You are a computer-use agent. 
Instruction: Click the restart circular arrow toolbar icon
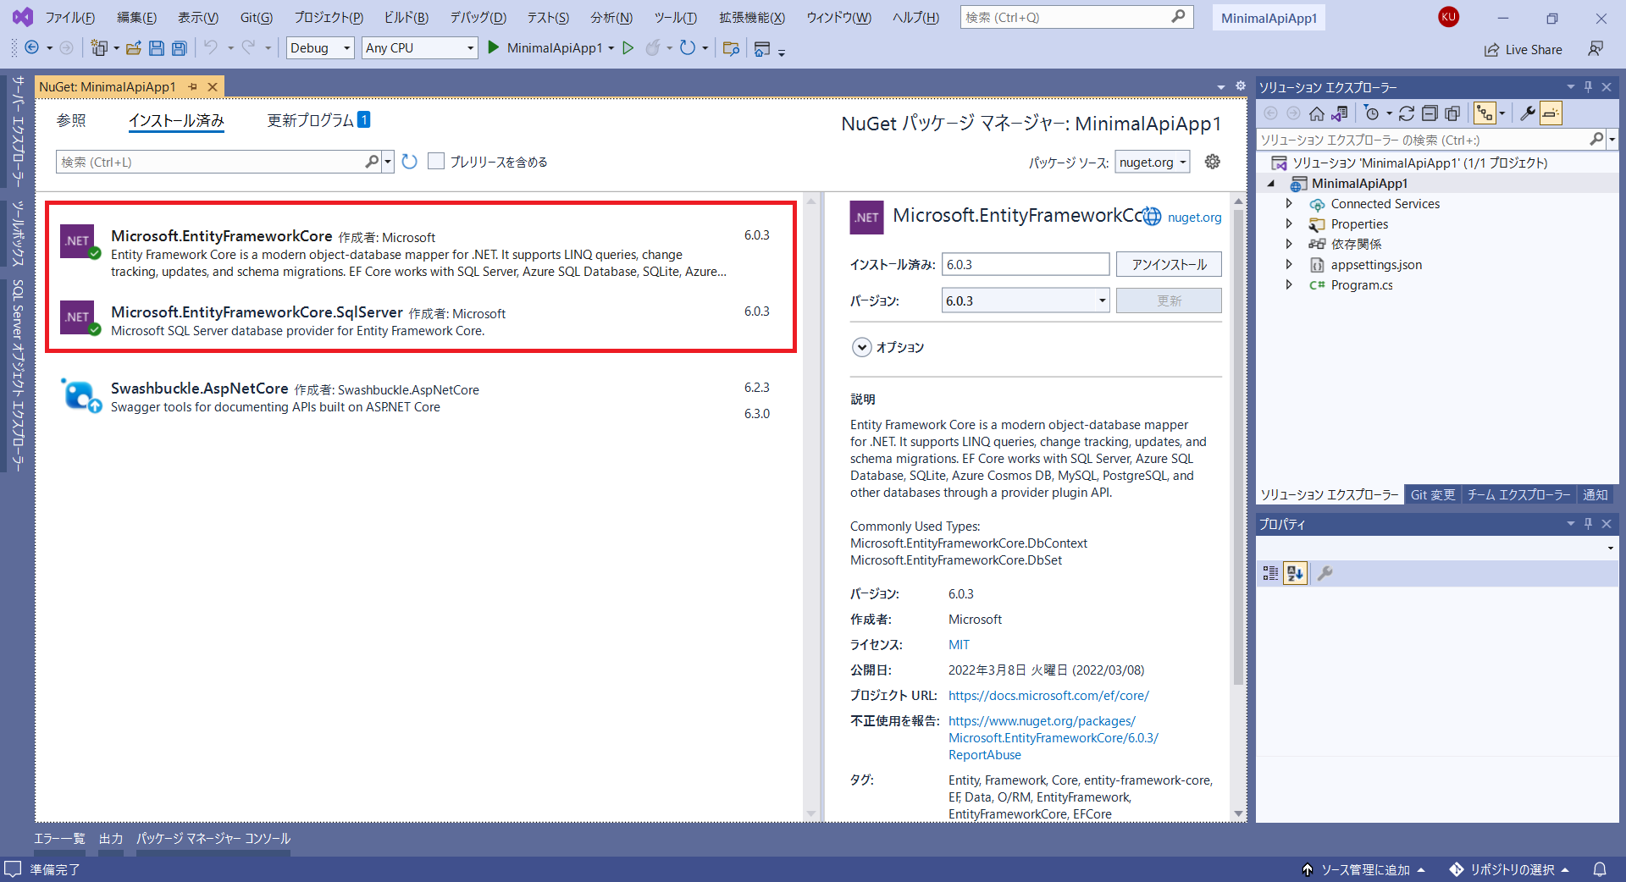pos(688,48)
